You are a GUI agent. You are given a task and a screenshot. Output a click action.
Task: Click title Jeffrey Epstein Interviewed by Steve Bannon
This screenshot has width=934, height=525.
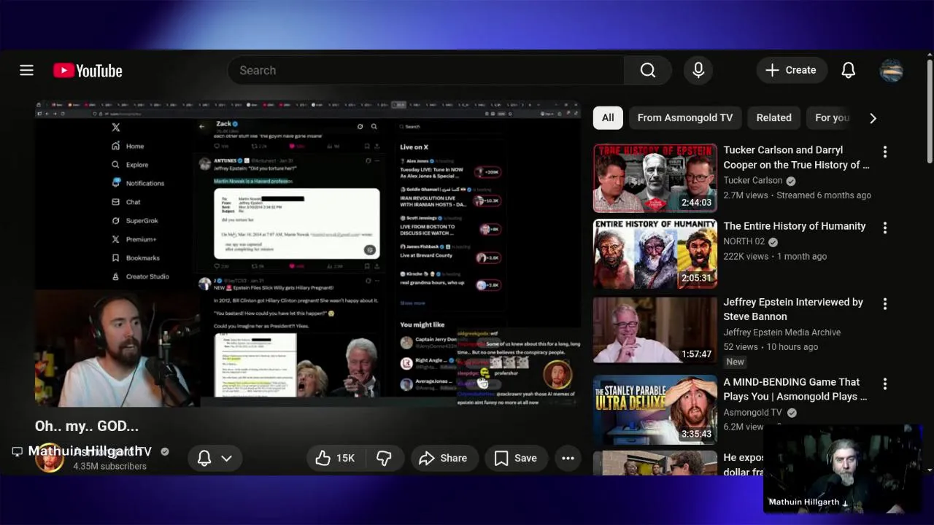(x=793, y=309)
